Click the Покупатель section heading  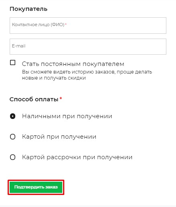pos(29,9)
